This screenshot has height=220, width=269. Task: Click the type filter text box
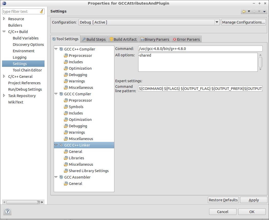(23, 11)
